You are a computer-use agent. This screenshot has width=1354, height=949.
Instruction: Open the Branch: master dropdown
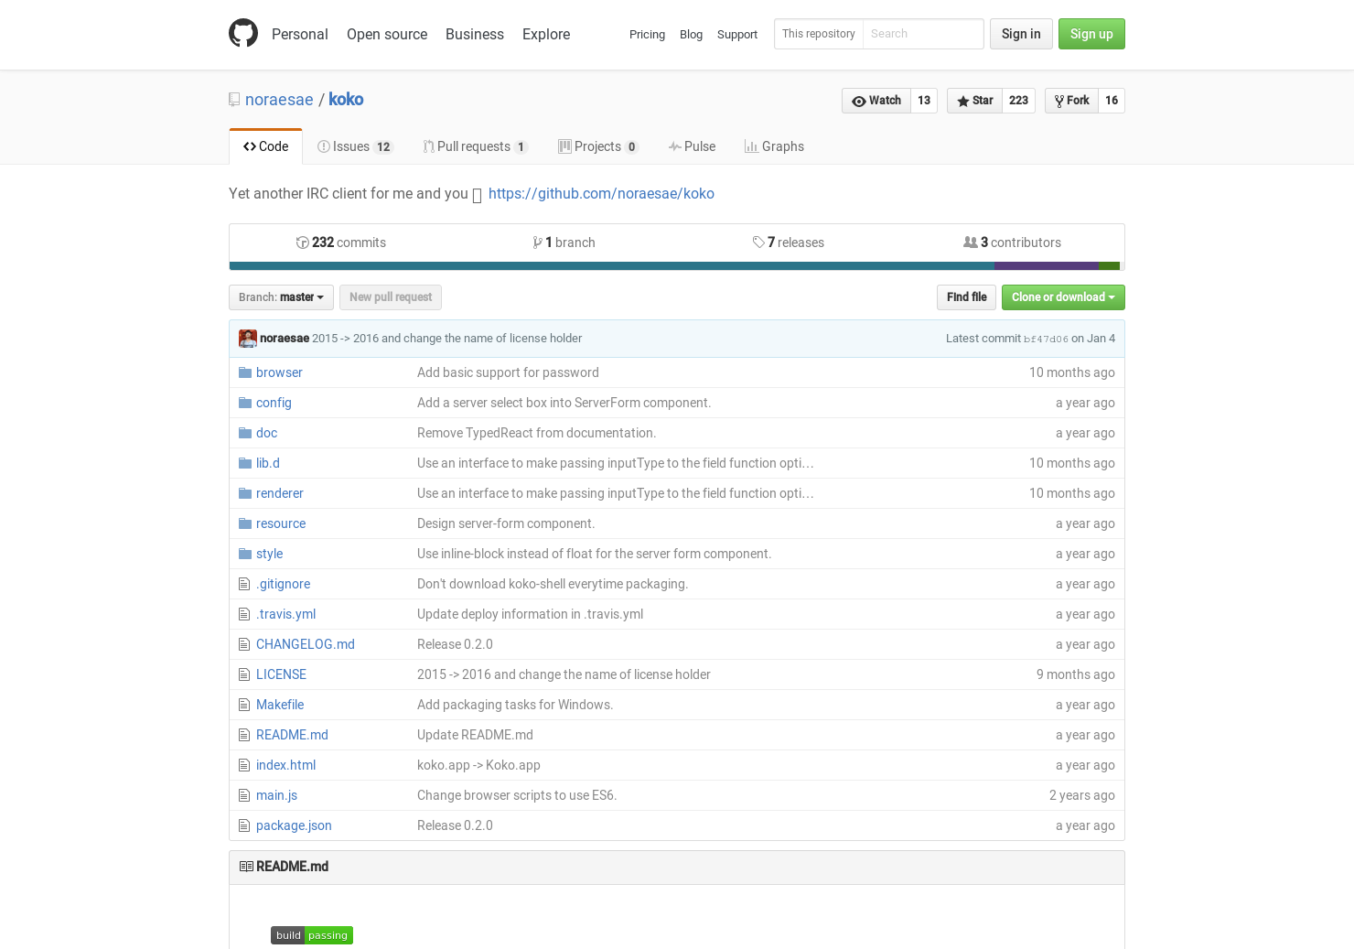coord(281,297)
